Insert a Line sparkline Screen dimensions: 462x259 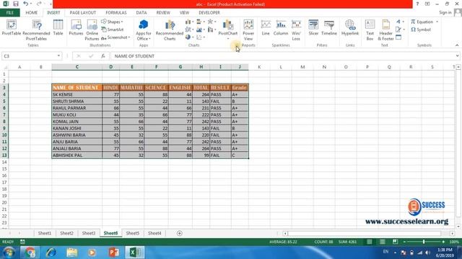pyautogui.click(x=266, y=27)
